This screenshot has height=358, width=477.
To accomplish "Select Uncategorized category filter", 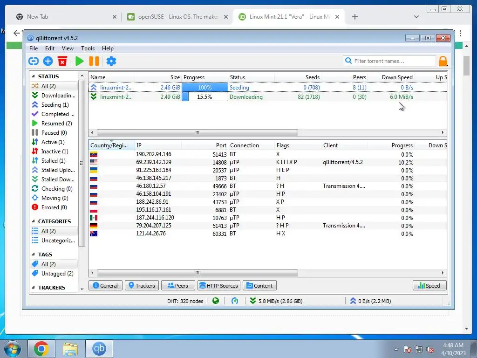I will (x=54, y=241).
